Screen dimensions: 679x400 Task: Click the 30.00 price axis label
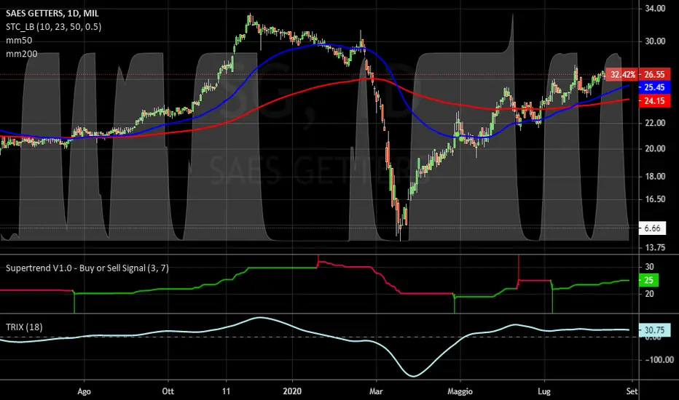pyautogui.click(x=655, y=41)
